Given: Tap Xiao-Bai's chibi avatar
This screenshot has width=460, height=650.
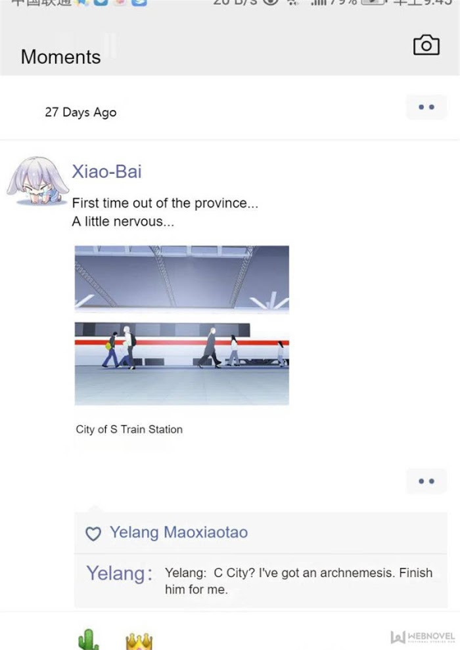Looking at the screenshot, I should coord(37,181).
